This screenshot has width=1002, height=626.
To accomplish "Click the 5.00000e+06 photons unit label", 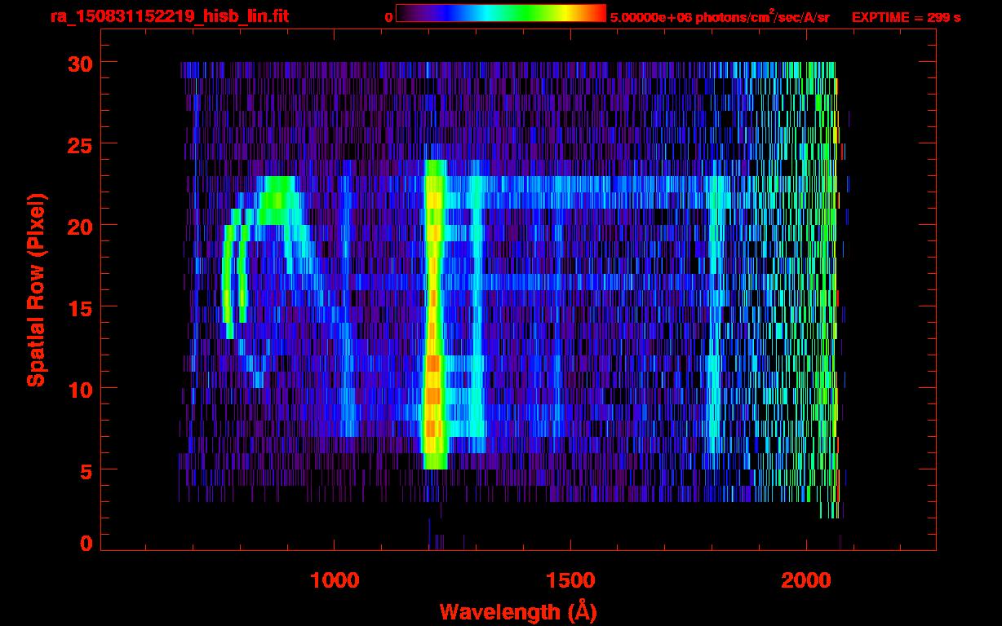I will point(720,17).
